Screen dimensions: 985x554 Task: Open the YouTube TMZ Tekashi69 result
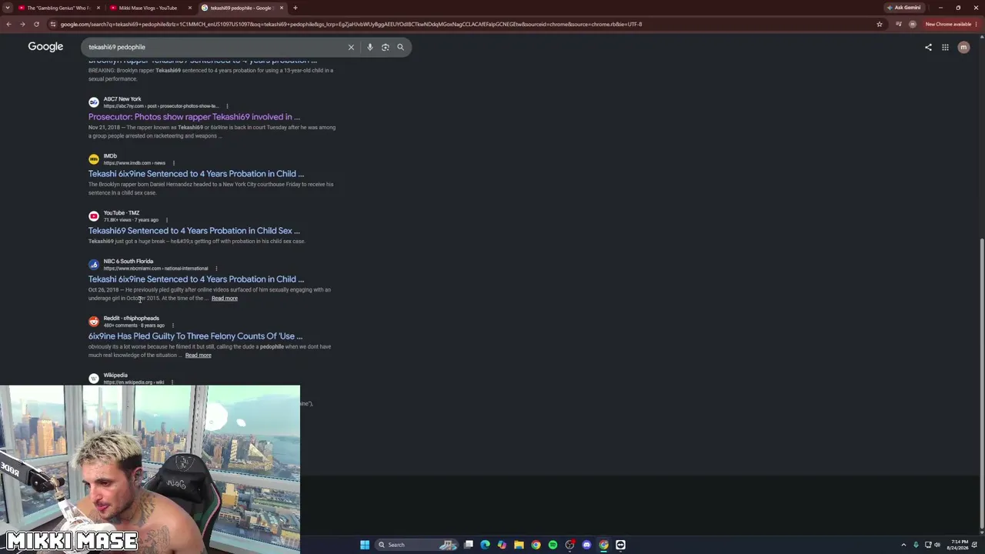pyautogui.click(x=194, y=231)
